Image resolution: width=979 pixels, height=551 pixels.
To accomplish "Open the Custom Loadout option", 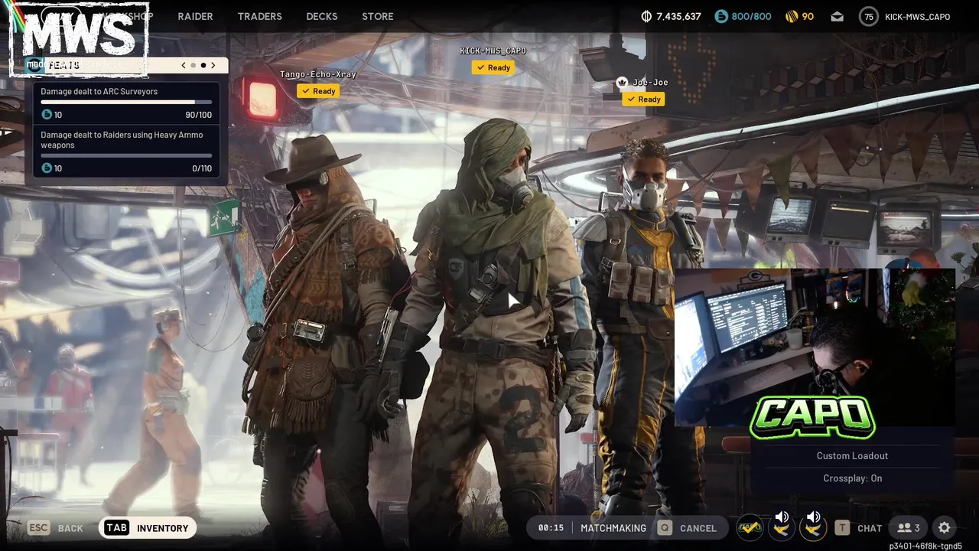I will click(x=852, y=455).
